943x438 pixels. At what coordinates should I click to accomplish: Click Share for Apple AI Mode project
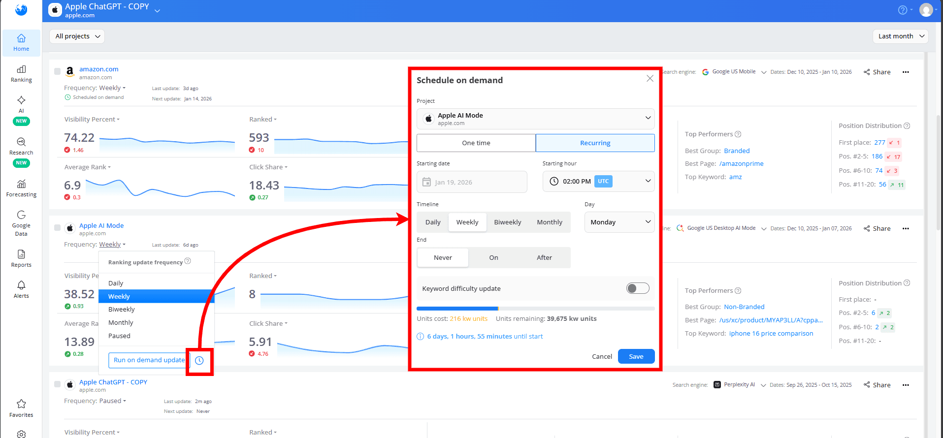click(x=877, y=228)
